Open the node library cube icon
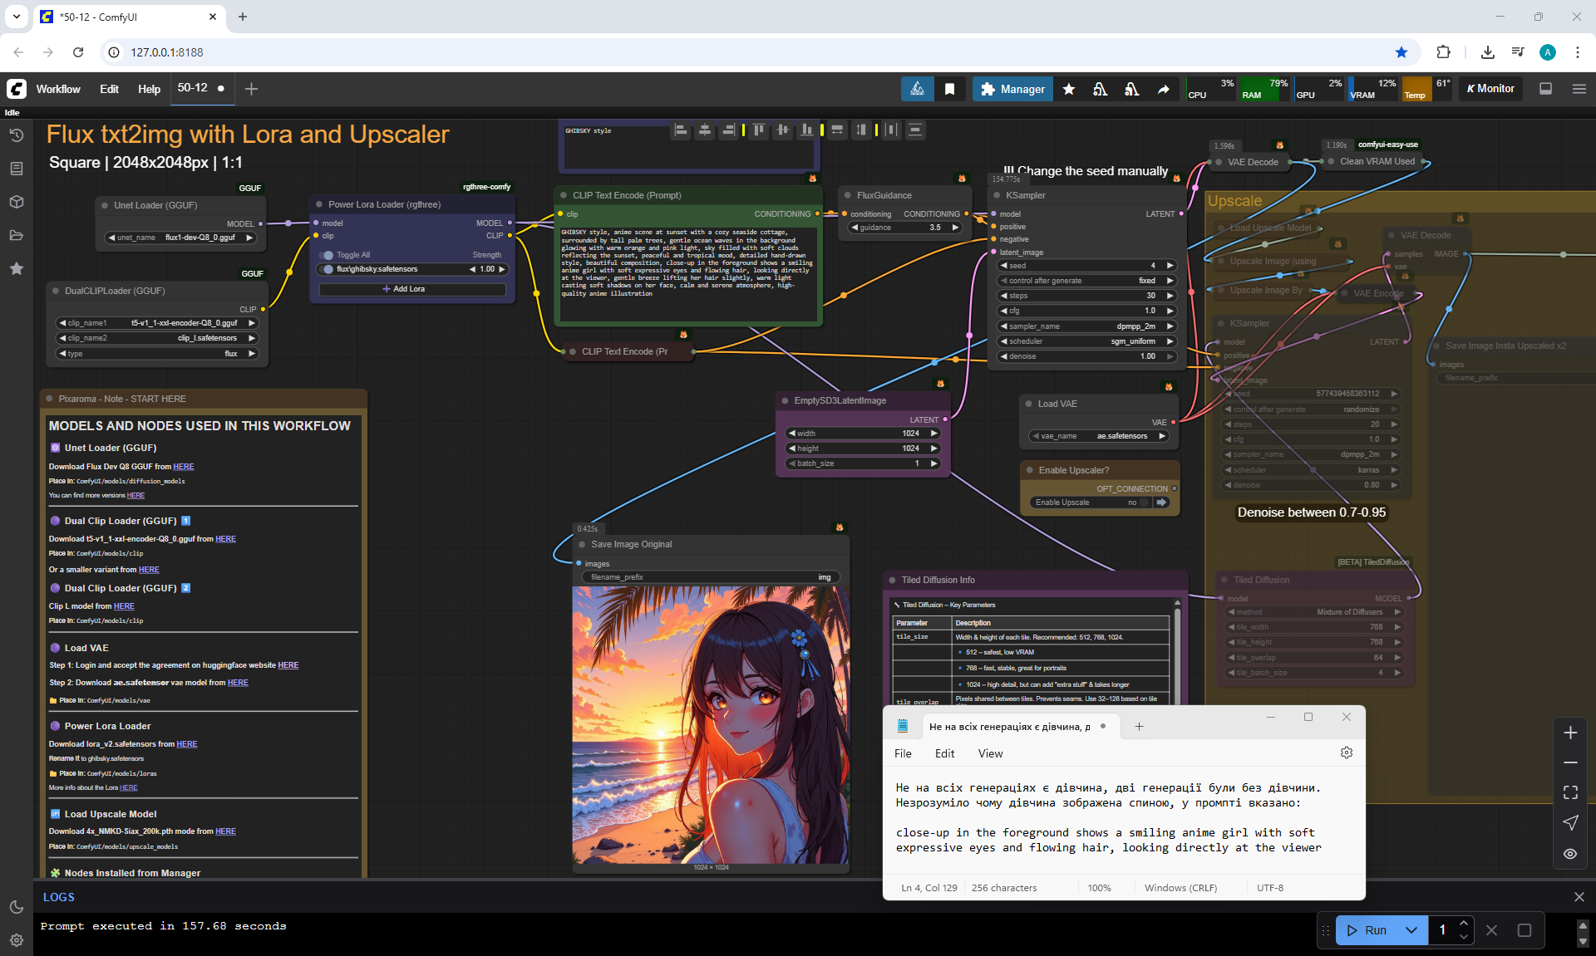Screen dimensions: 1596x956 (16, 202)
